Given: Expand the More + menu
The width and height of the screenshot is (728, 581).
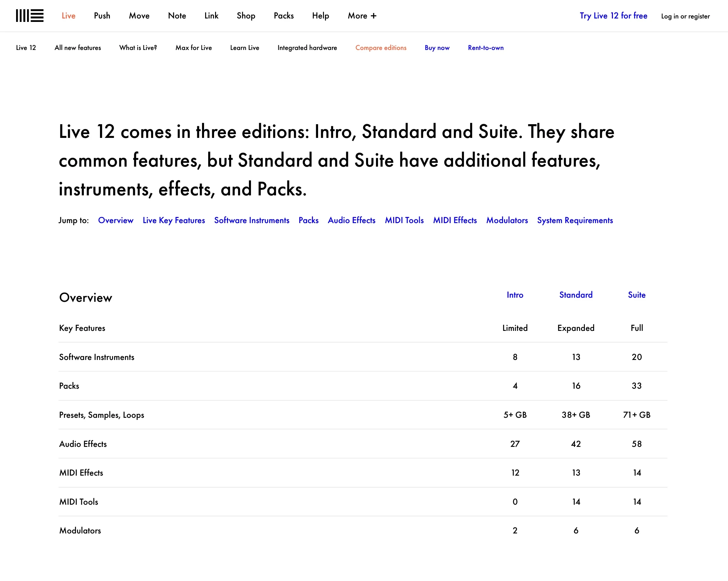Looking at the screenshot, I should click(362, 16).
